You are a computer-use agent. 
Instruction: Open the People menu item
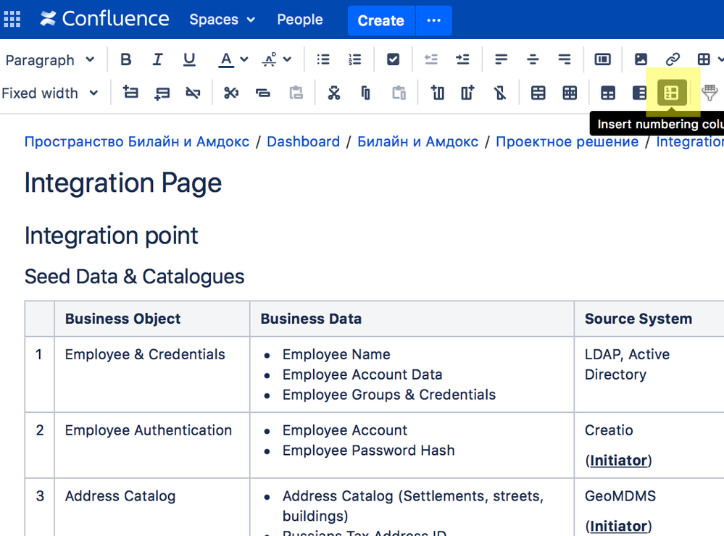[x=300, y=20]
